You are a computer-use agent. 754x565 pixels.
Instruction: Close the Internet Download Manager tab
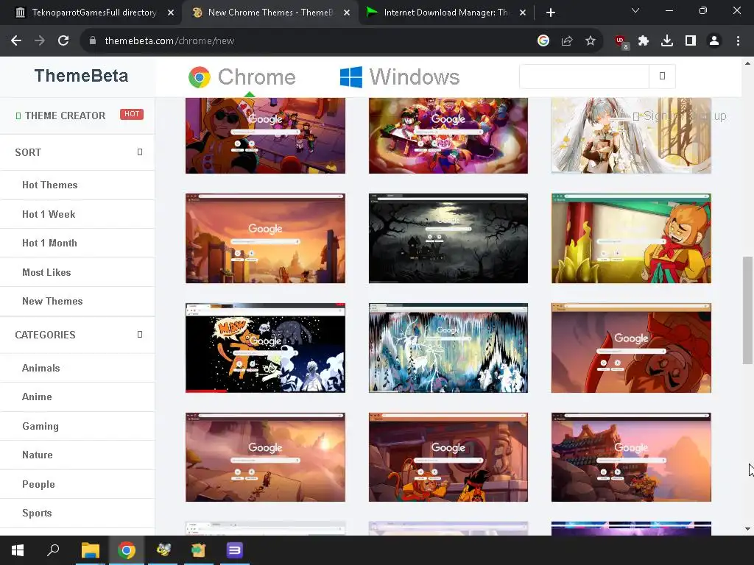point(523,13)
